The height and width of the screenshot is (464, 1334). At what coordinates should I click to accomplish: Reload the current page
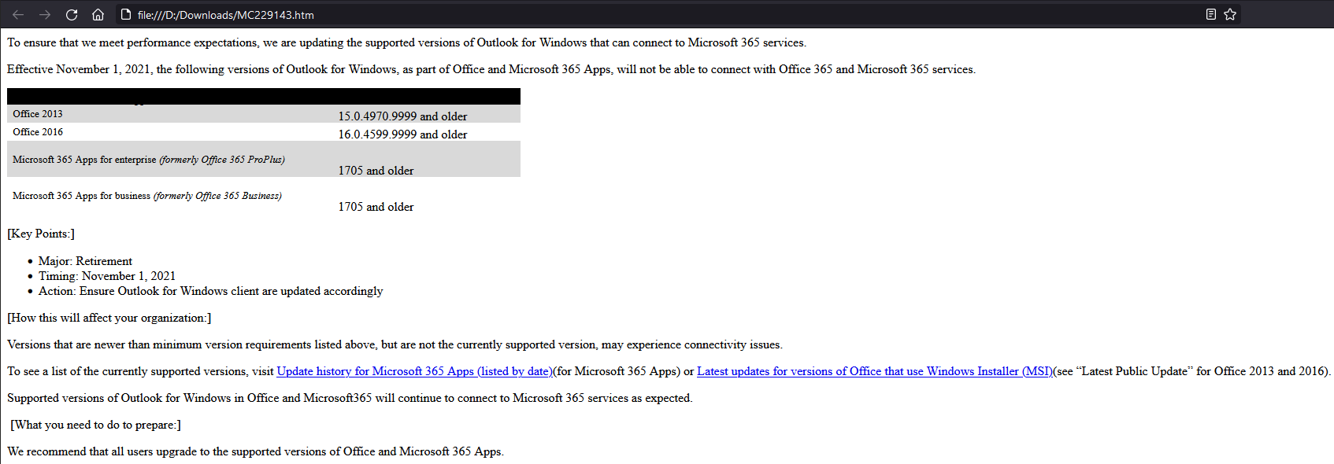coord(72,15)
